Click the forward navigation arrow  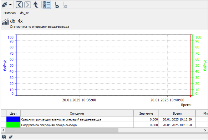(x=28, y=5)
